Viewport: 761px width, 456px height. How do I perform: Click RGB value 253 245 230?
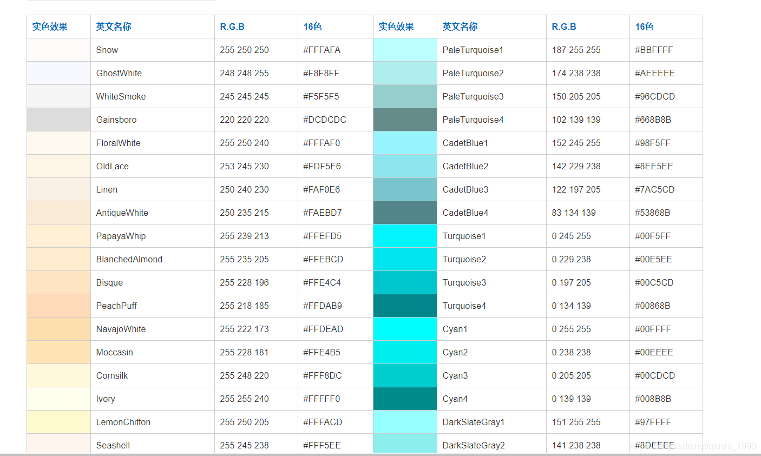[244, 166]
